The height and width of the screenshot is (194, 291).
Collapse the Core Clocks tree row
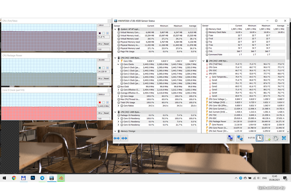point(118,64)
